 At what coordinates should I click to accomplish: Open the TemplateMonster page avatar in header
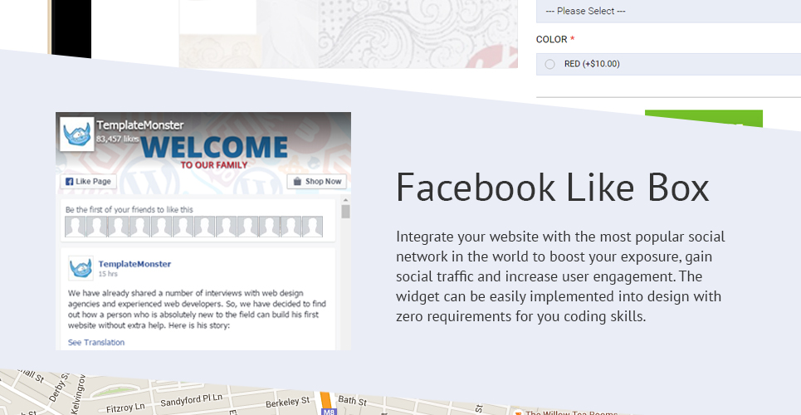pyautogui.click(x=77, y=134)
